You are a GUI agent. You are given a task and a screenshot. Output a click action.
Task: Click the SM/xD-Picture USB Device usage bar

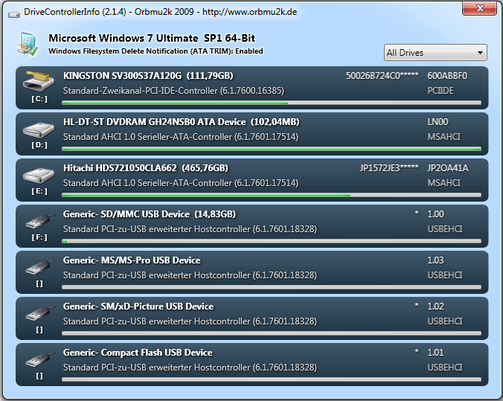(272, 333)
